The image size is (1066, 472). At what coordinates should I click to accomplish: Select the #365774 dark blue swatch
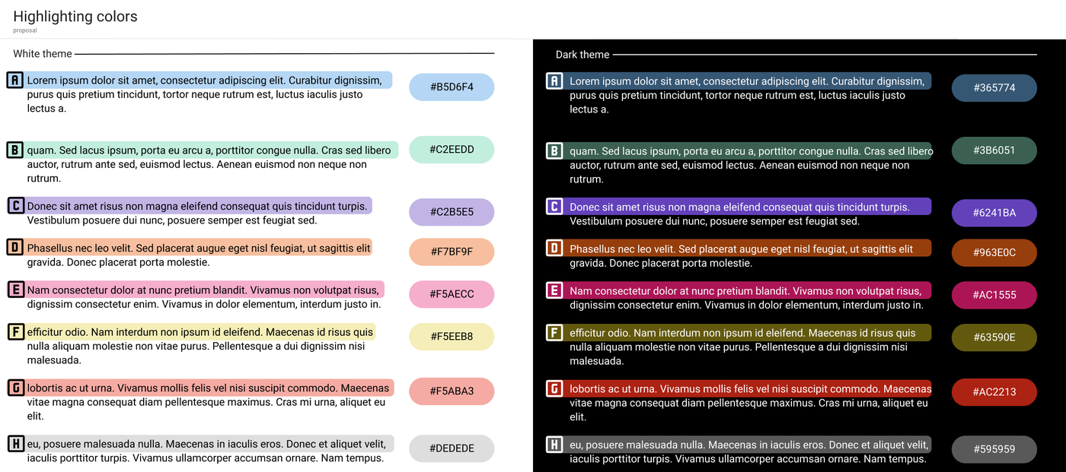994,88
